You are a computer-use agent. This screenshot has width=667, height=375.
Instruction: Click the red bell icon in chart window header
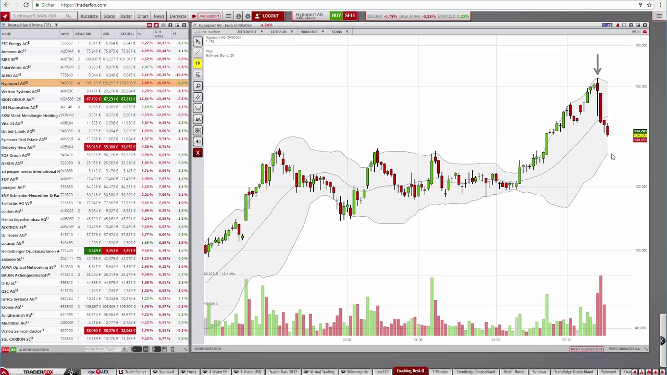point(617,25)
